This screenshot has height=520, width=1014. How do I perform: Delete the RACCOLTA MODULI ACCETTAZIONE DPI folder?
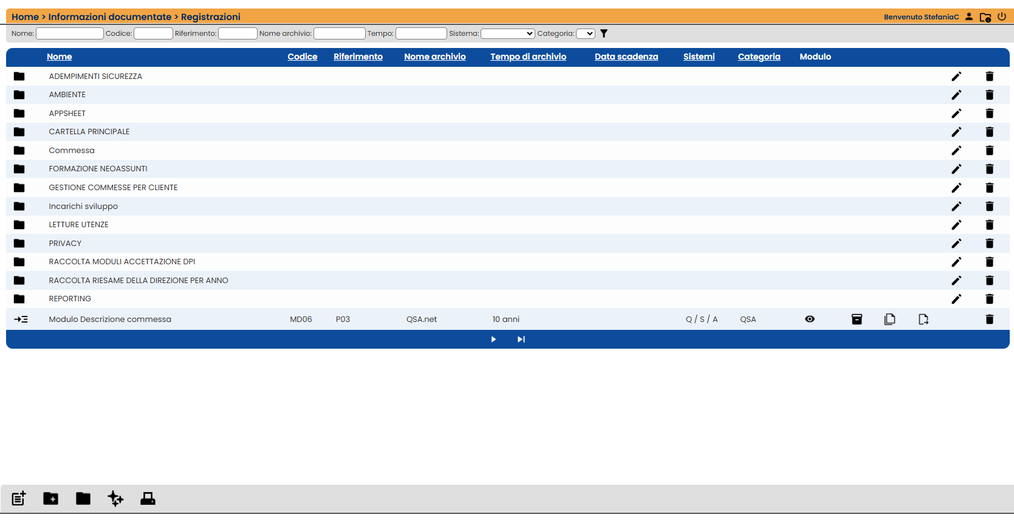(989, 262)
